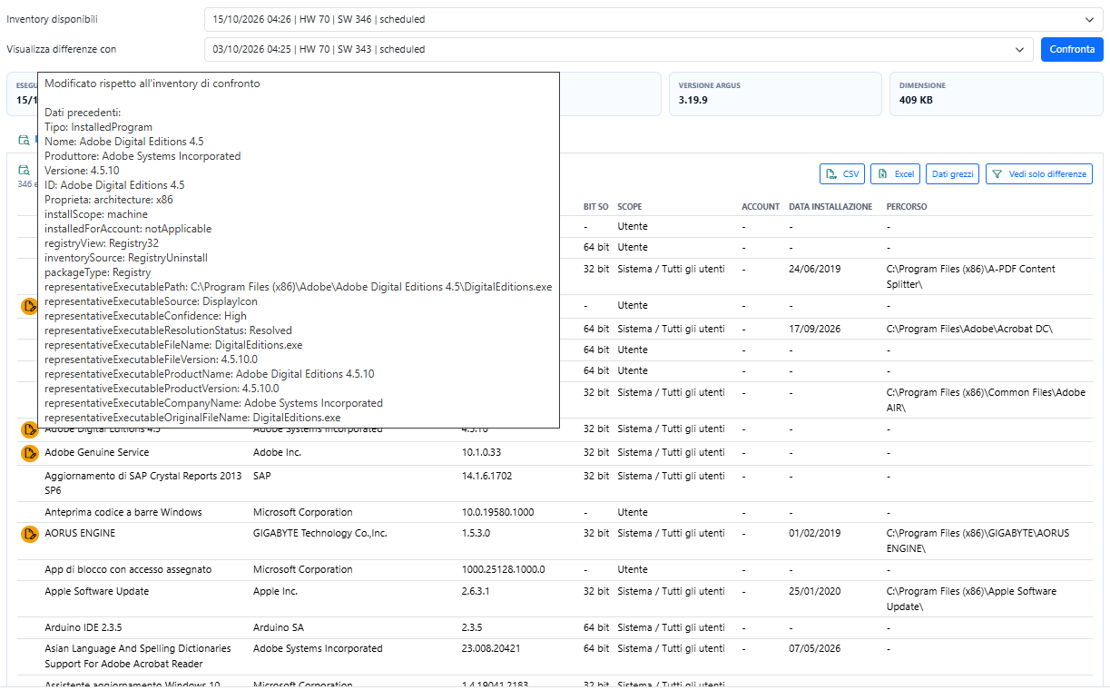Sort by the BIT SO column header

point(595,207)
